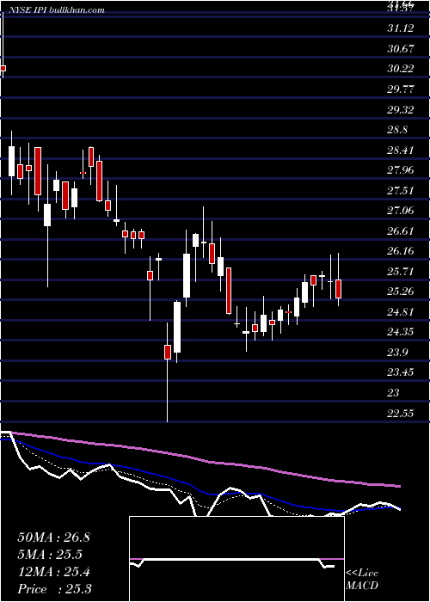The height and width of the screenshot is (602, 430).
Task: Click the 27.51 price axis label
Action: coord(401,190)
